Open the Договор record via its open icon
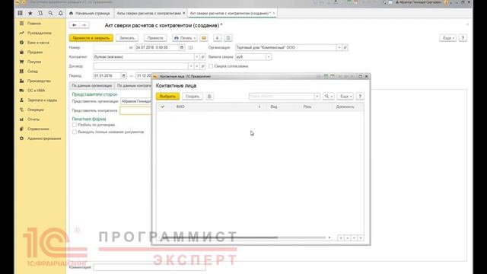Viewport: 487px width, 274px height. 203,66
